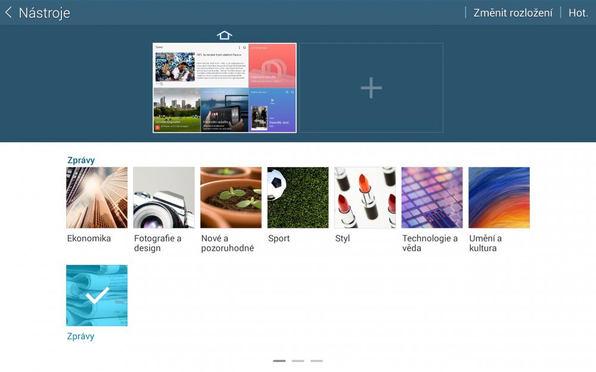Click the red Samsung Apps widget in preview
The width and height of the screenshot is (596, 372).
(272, 65)
